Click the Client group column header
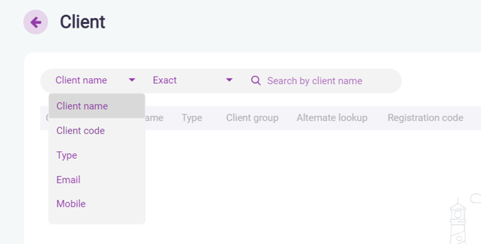The image size is (481, 244). tap(252, 118)
